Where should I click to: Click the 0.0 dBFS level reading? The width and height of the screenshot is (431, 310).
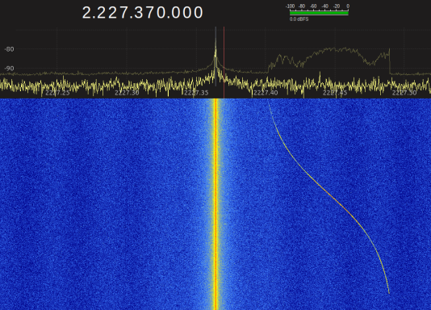[299, 19]
